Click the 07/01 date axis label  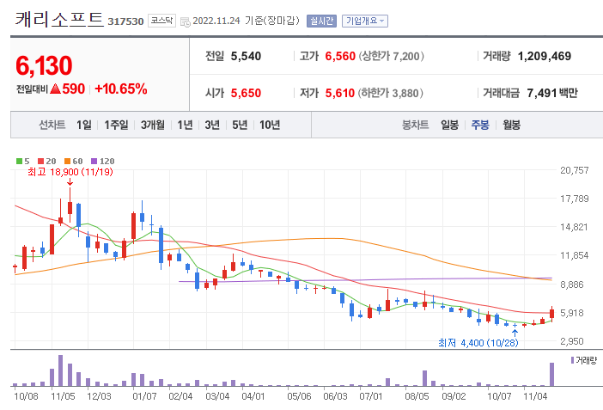(371, 396)
